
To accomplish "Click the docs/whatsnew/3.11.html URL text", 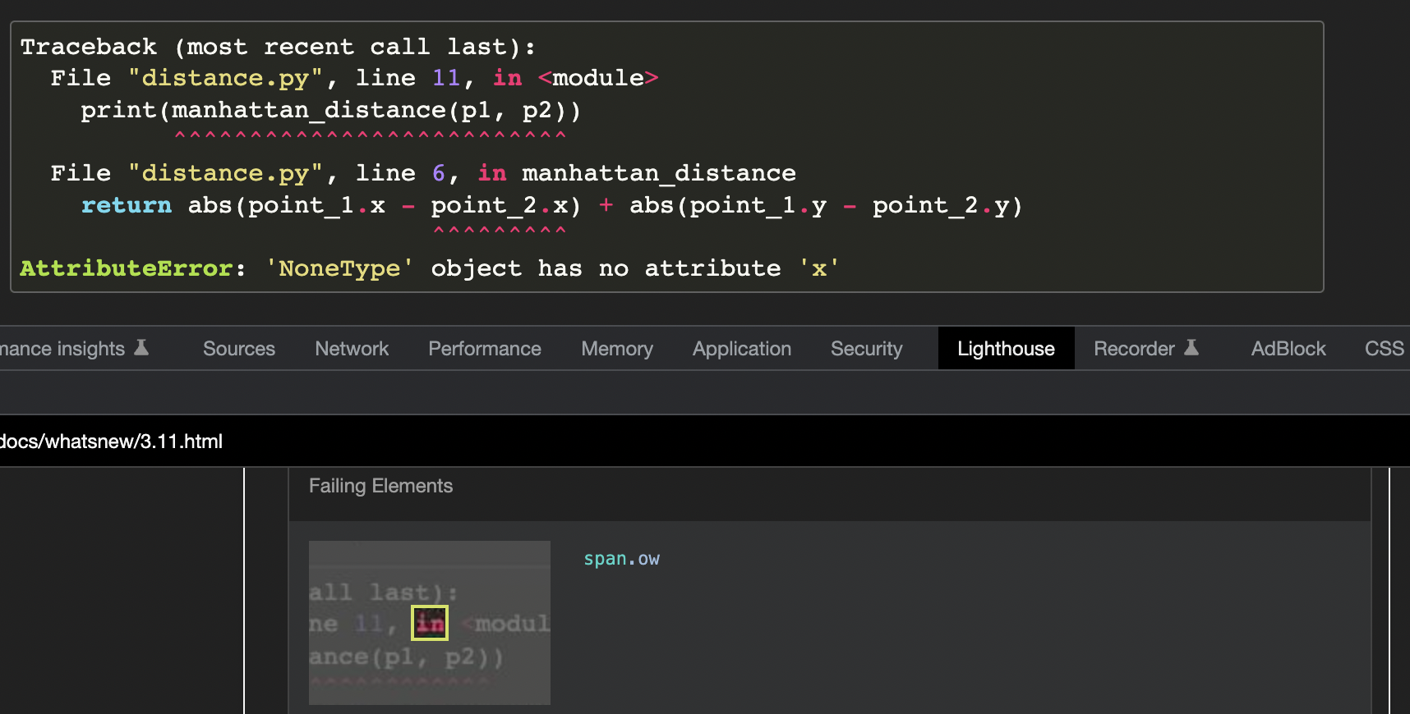I will coord(112,442).
